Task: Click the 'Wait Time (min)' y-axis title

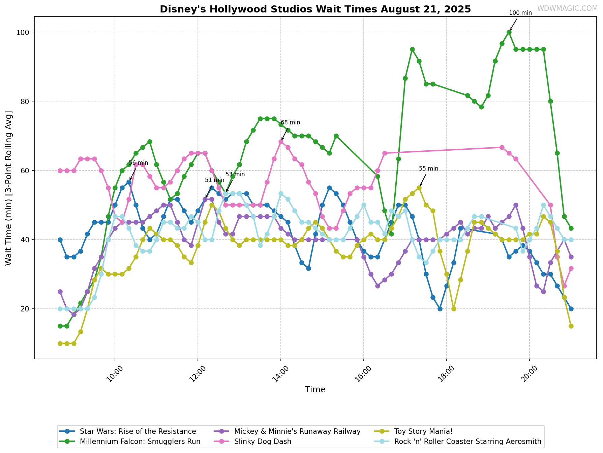Action: [9, 188]
